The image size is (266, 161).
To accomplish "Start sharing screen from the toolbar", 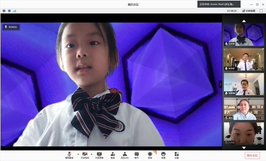I will click(99, 155).
